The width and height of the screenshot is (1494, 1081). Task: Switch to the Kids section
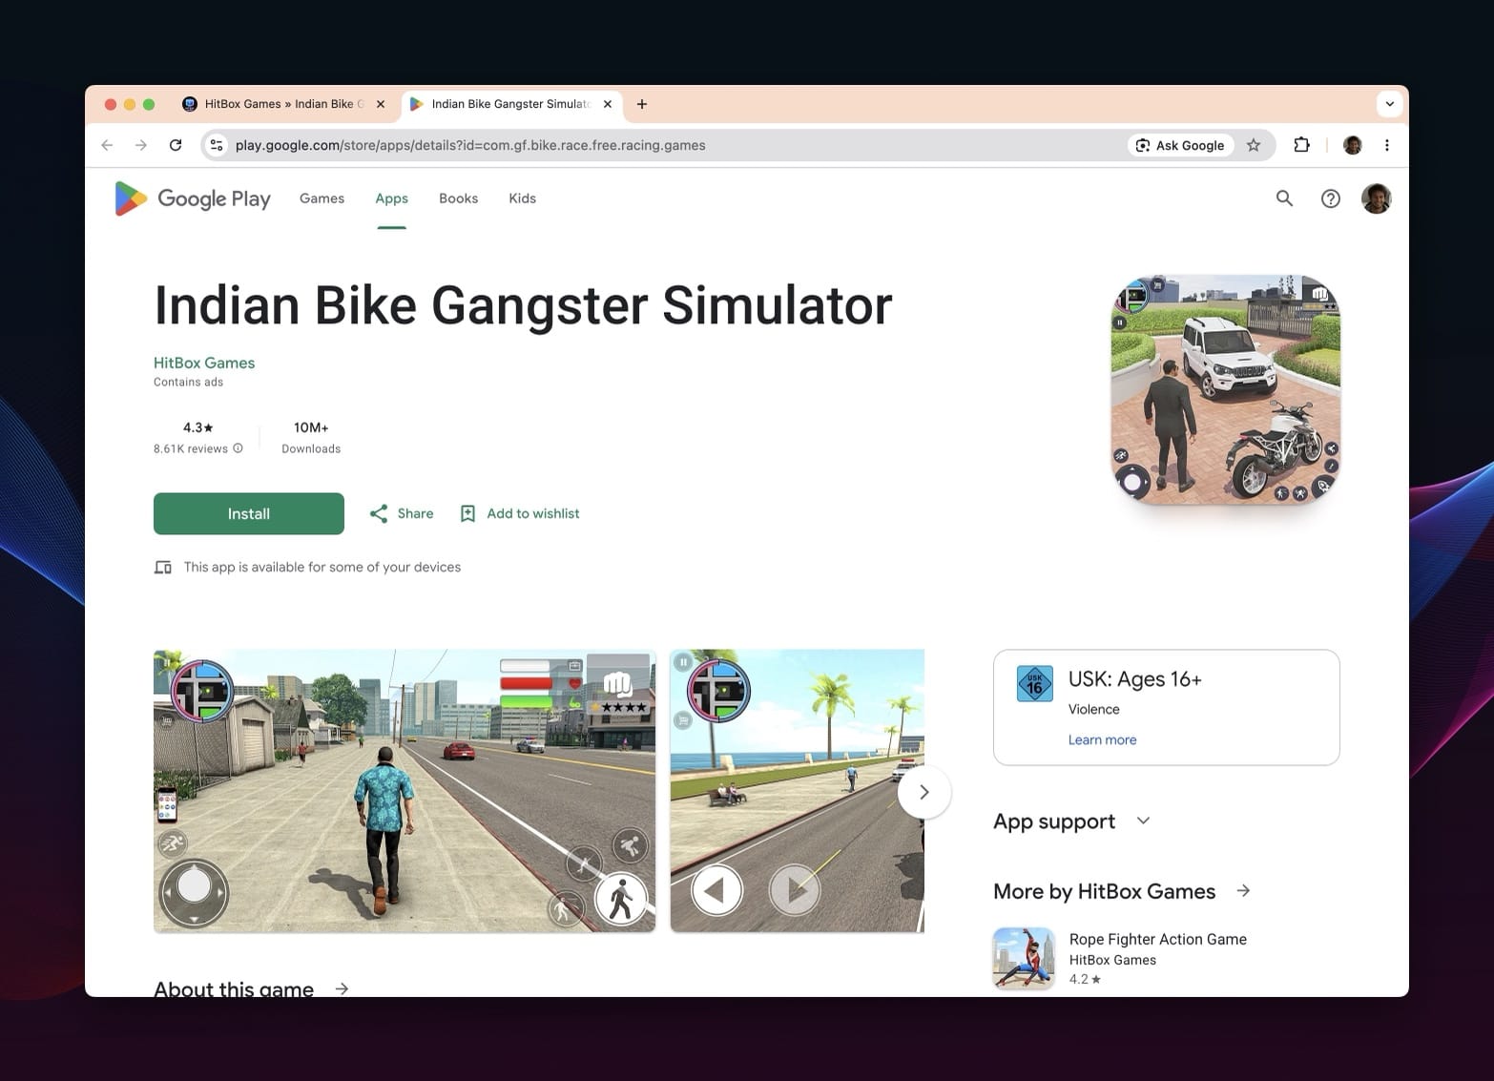tap(522, 198)
